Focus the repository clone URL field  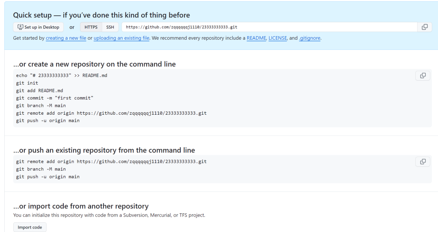coord(269,27)
